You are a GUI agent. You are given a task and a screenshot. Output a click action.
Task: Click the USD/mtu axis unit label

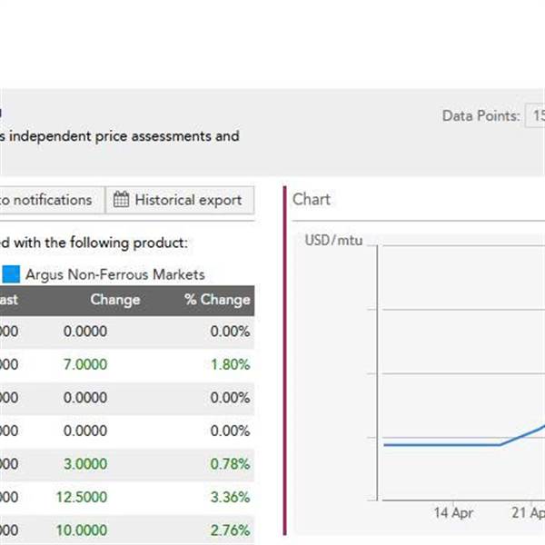332,240
